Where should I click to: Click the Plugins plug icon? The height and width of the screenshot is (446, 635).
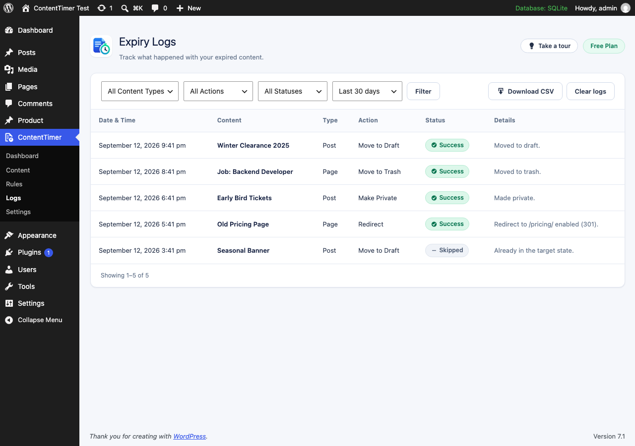click(x=9, y=252)
